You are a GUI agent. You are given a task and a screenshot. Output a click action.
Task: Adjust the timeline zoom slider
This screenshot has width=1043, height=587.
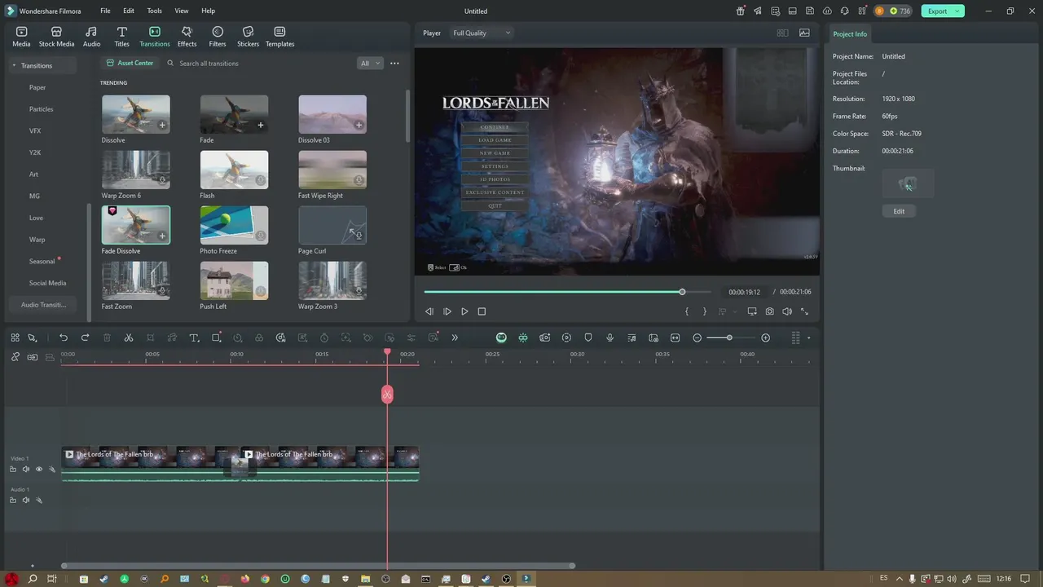(729, 338)
